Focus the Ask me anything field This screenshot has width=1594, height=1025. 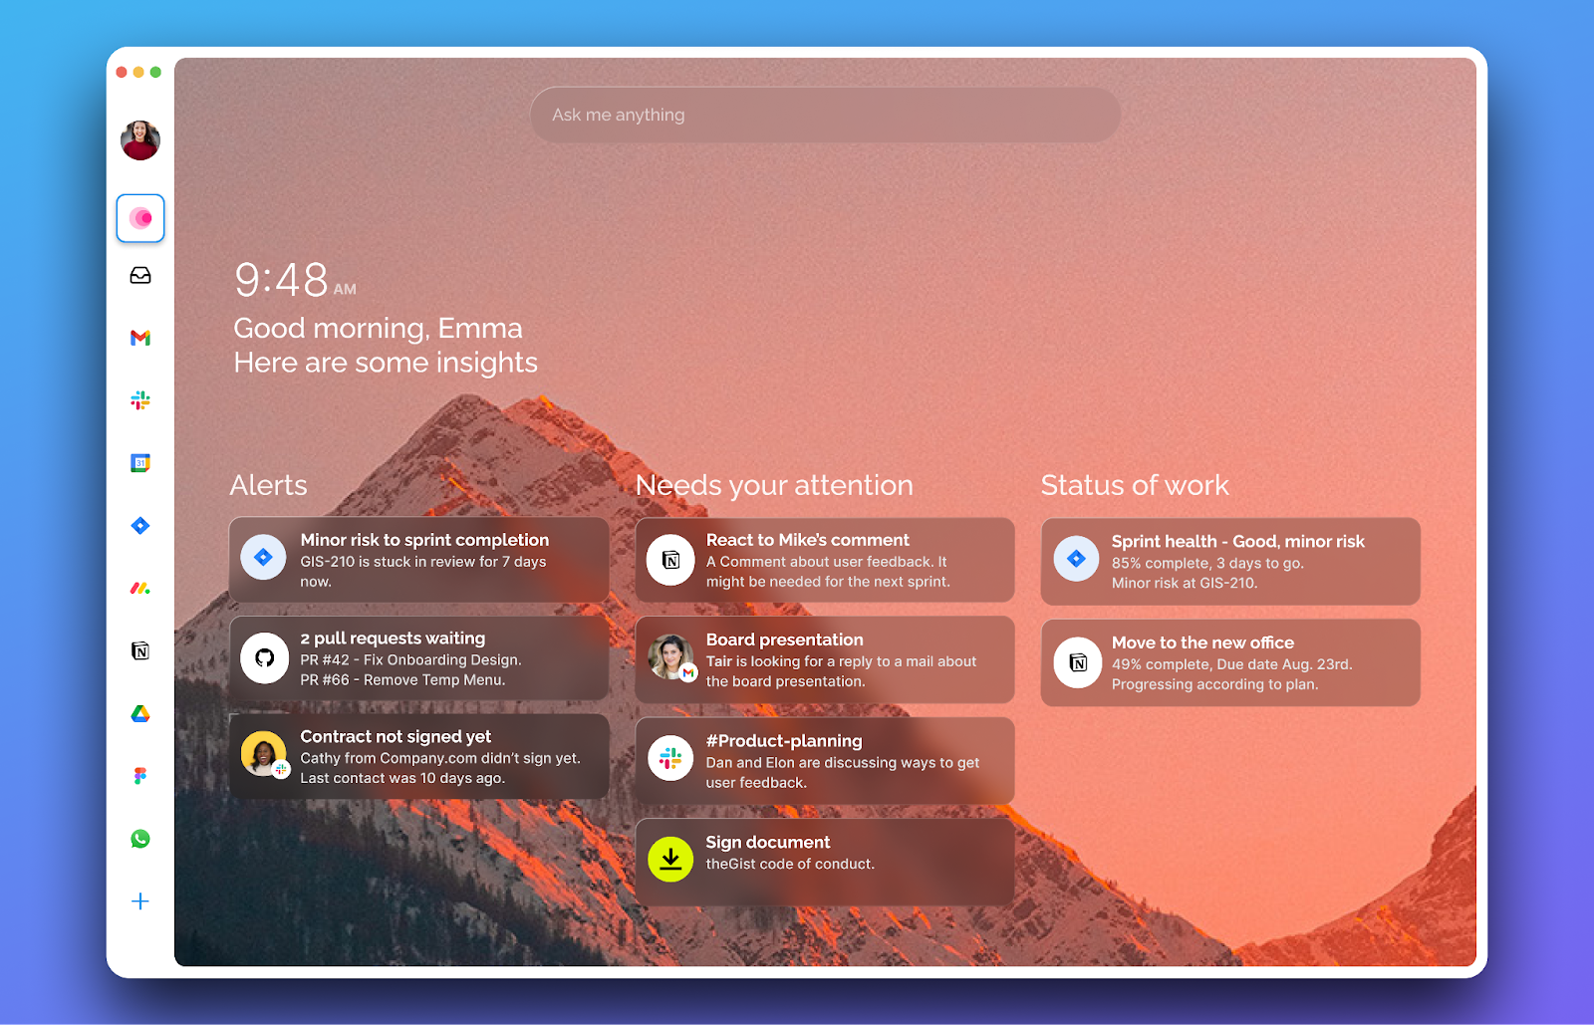(825, 115)
